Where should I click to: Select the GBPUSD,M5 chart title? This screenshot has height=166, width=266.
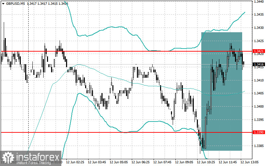pyautogui.click(x=15, y=3)
